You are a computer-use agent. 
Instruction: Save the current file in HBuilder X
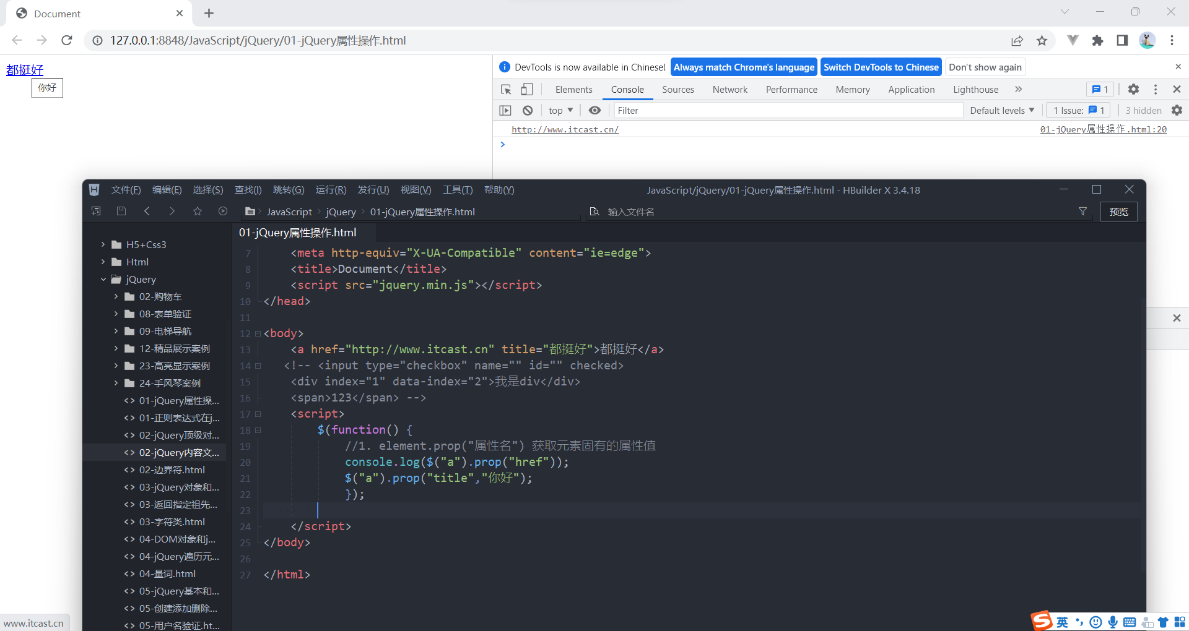(x=121, y=211)
